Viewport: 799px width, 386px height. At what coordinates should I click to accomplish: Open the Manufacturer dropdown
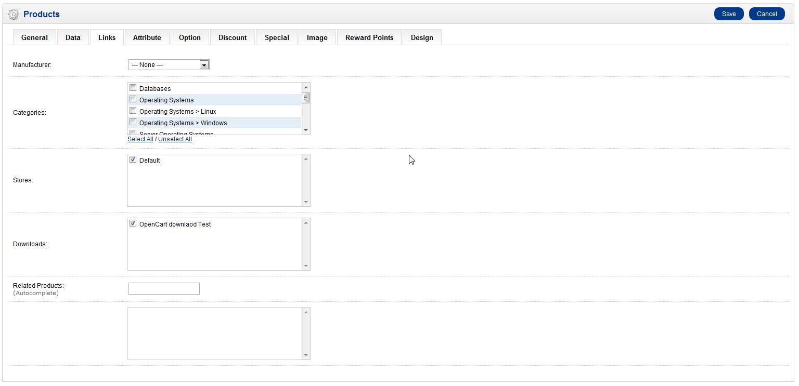point(169,65)
